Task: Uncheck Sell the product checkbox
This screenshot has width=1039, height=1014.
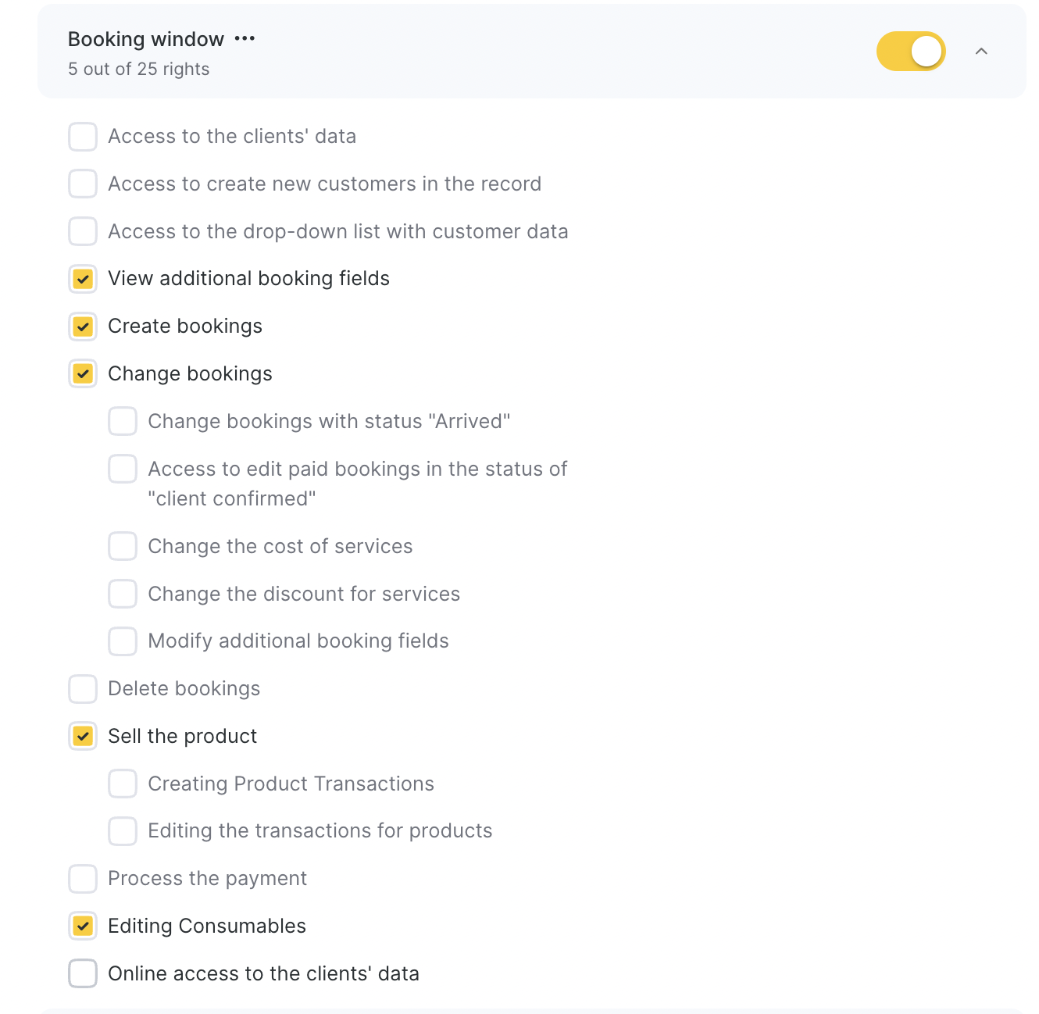Action: tap(83, 736)
